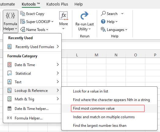Click the Languages label
This screenshot has height=132, width=160.
click(115, 30)
